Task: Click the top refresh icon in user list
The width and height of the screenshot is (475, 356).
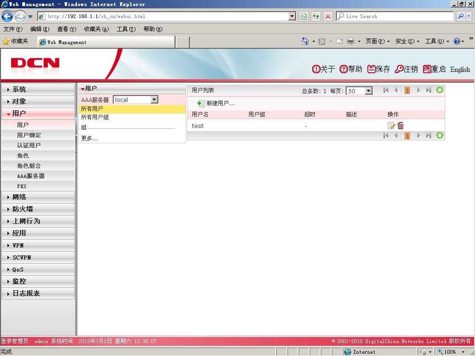Action: click(x=440, y=90)
